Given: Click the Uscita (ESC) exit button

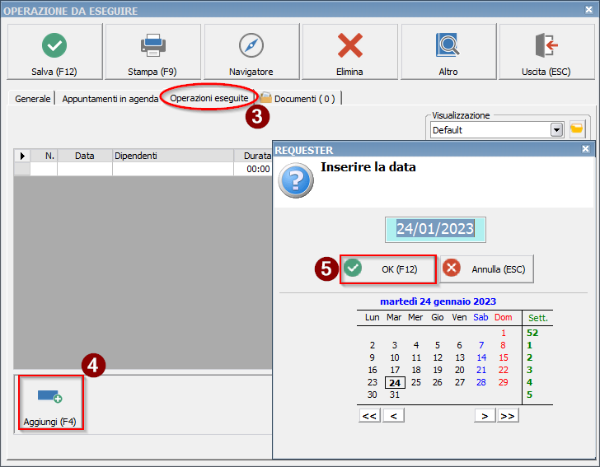Looking at the screenshot, I should [x=546, y=52].
